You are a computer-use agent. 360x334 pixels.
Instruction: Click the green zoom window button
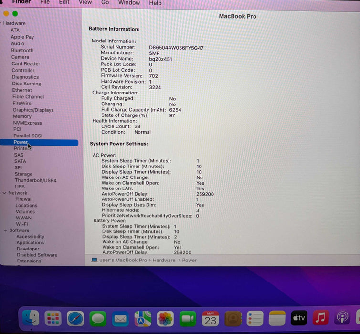coord(15,14)
